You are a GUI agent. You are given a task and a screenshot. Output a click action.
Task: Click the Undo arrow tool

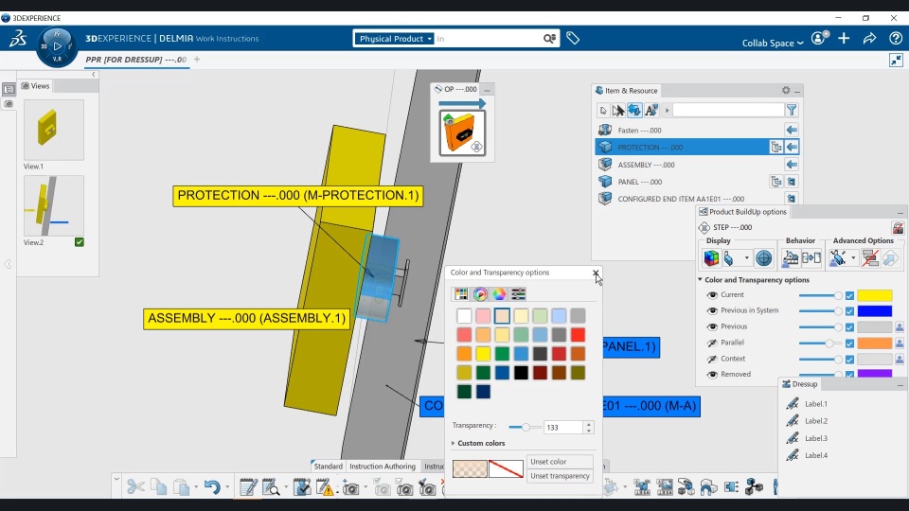click(x=211, y=486)
